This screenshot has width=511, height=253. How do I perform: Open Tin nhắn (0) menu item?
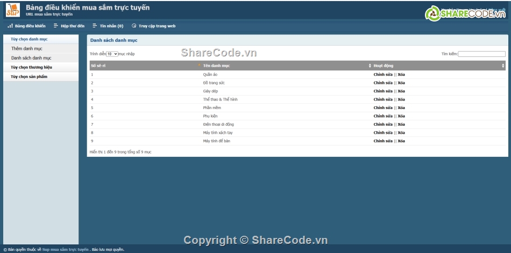[x=111, y=26]
